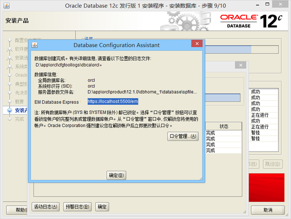Viewport: 291px width, 219px height.
Task: Close the gray progress dialog behind DBCA
Action: [x=240, y=65]
